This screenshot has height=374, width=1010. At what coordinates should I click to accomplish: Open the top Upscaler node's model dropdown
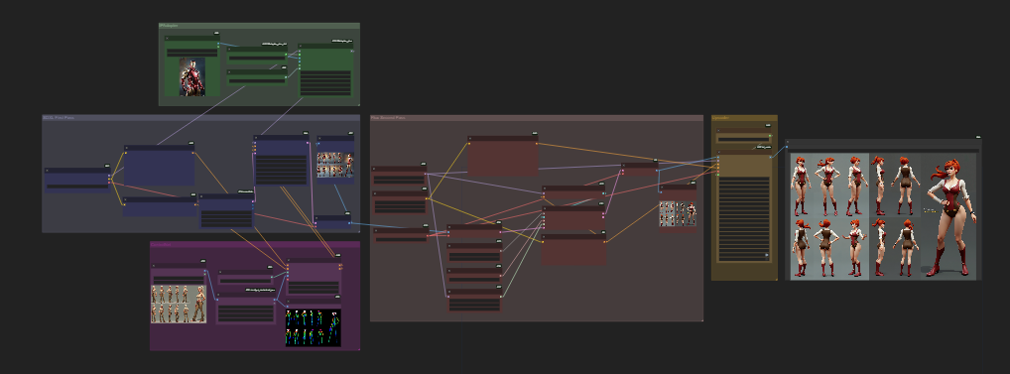744,139
